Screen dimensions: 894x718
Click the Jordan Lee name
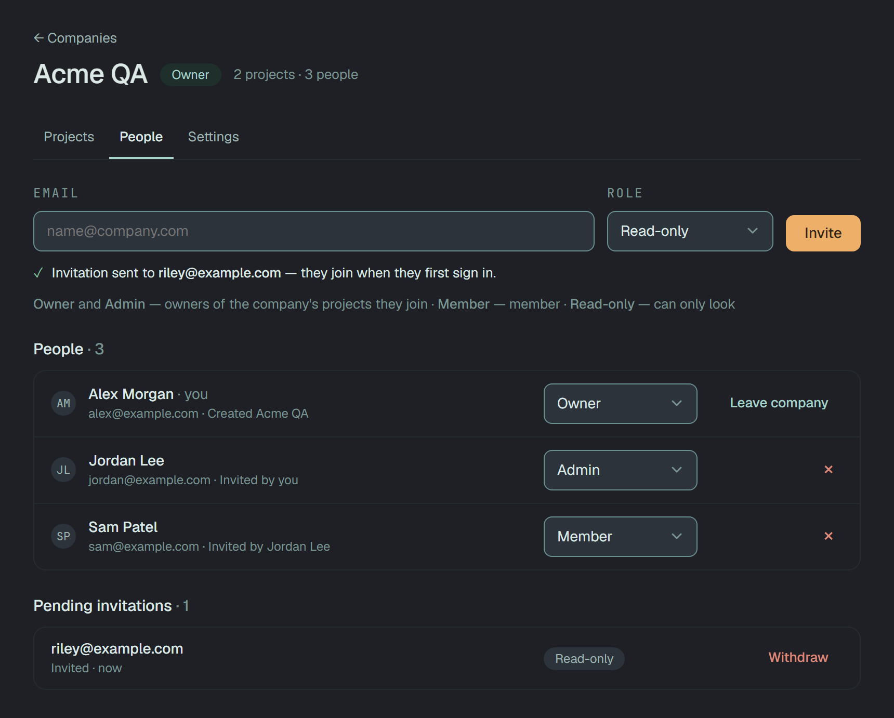pyautogui.click(x=126, y=461)
